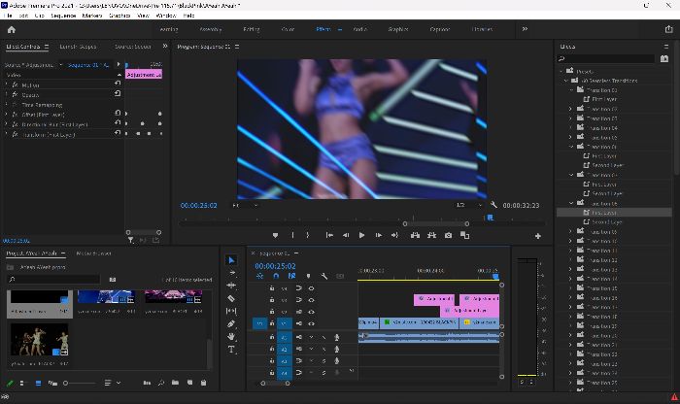680x404 pixels.
Task: Select the Type tool
Action: 231,350
